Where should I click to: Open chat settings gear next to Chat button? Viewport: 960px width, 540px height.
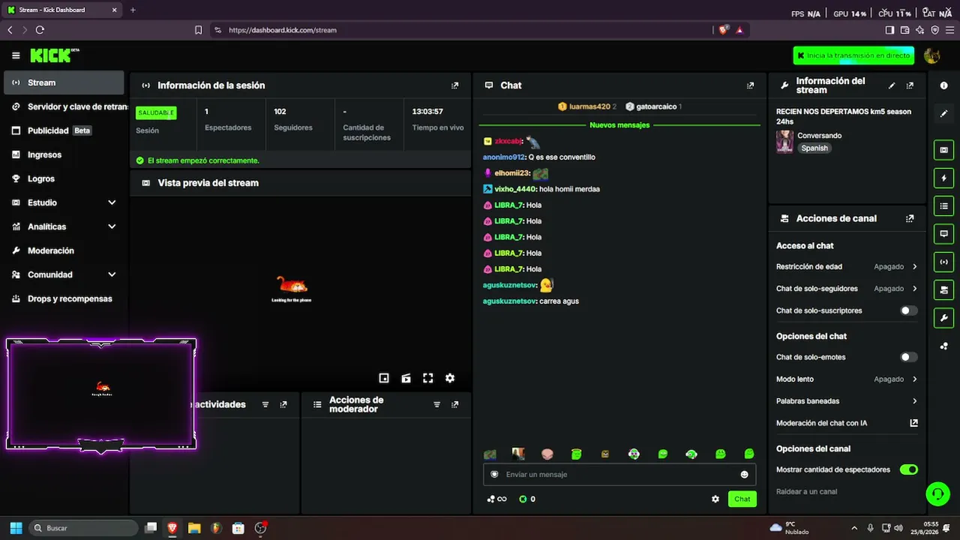point(715,499)
